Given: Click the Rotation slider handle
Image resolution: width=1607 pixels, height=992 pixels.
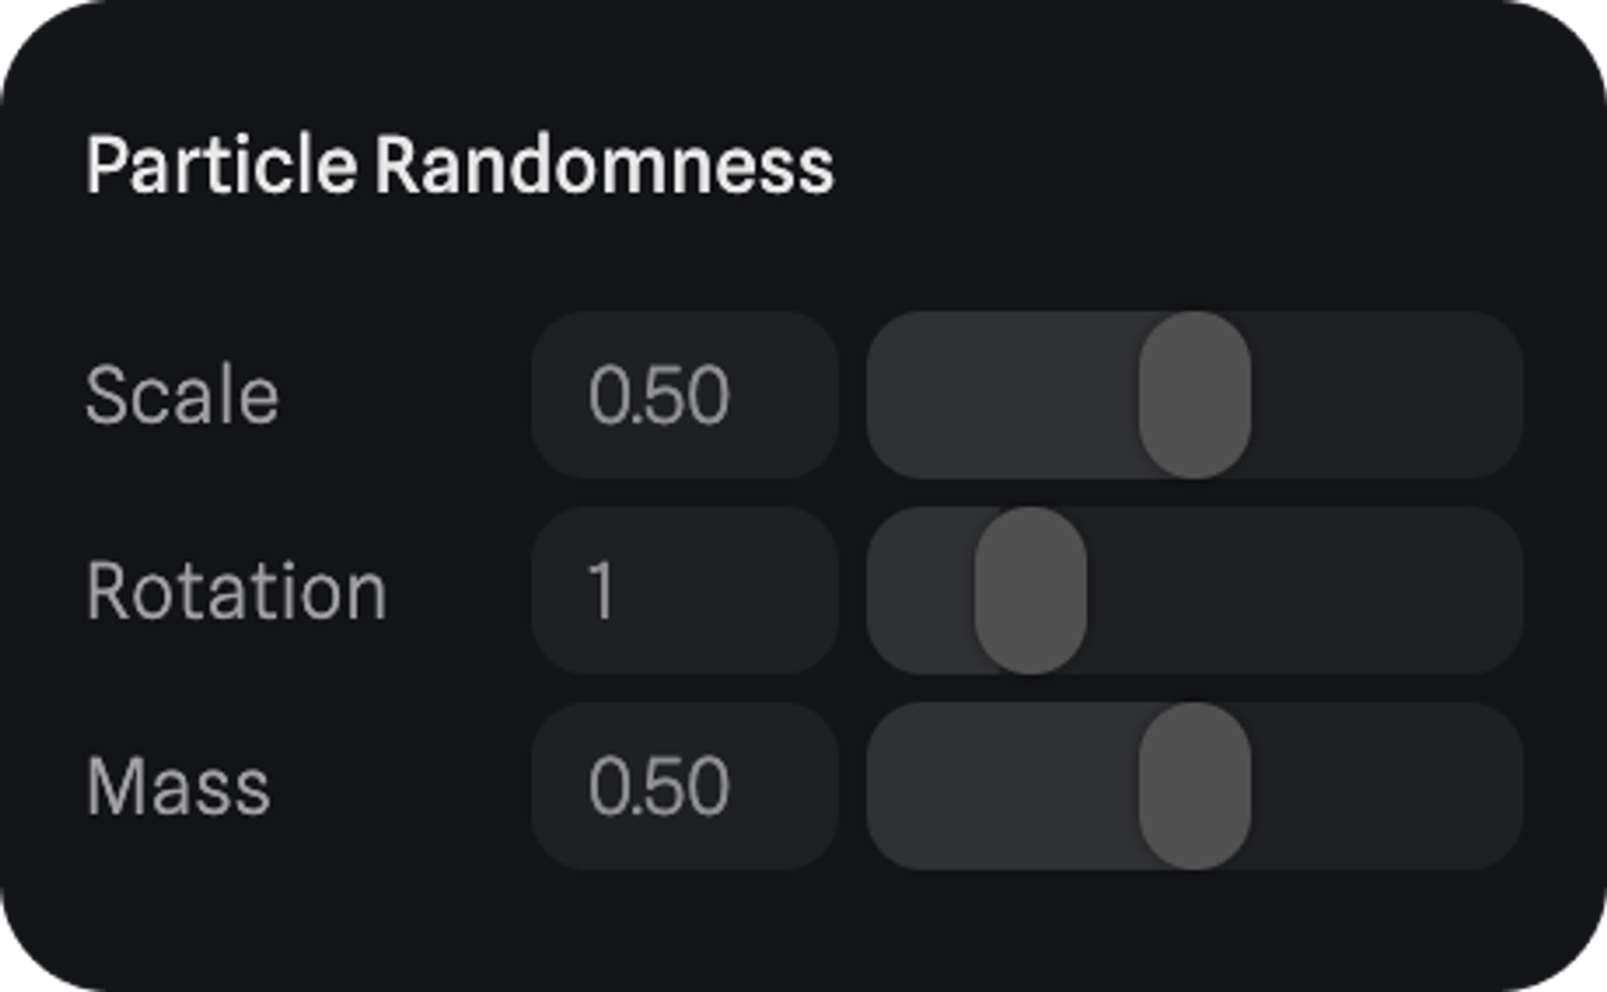Looking at the screenshot, I should point(1030,590).
